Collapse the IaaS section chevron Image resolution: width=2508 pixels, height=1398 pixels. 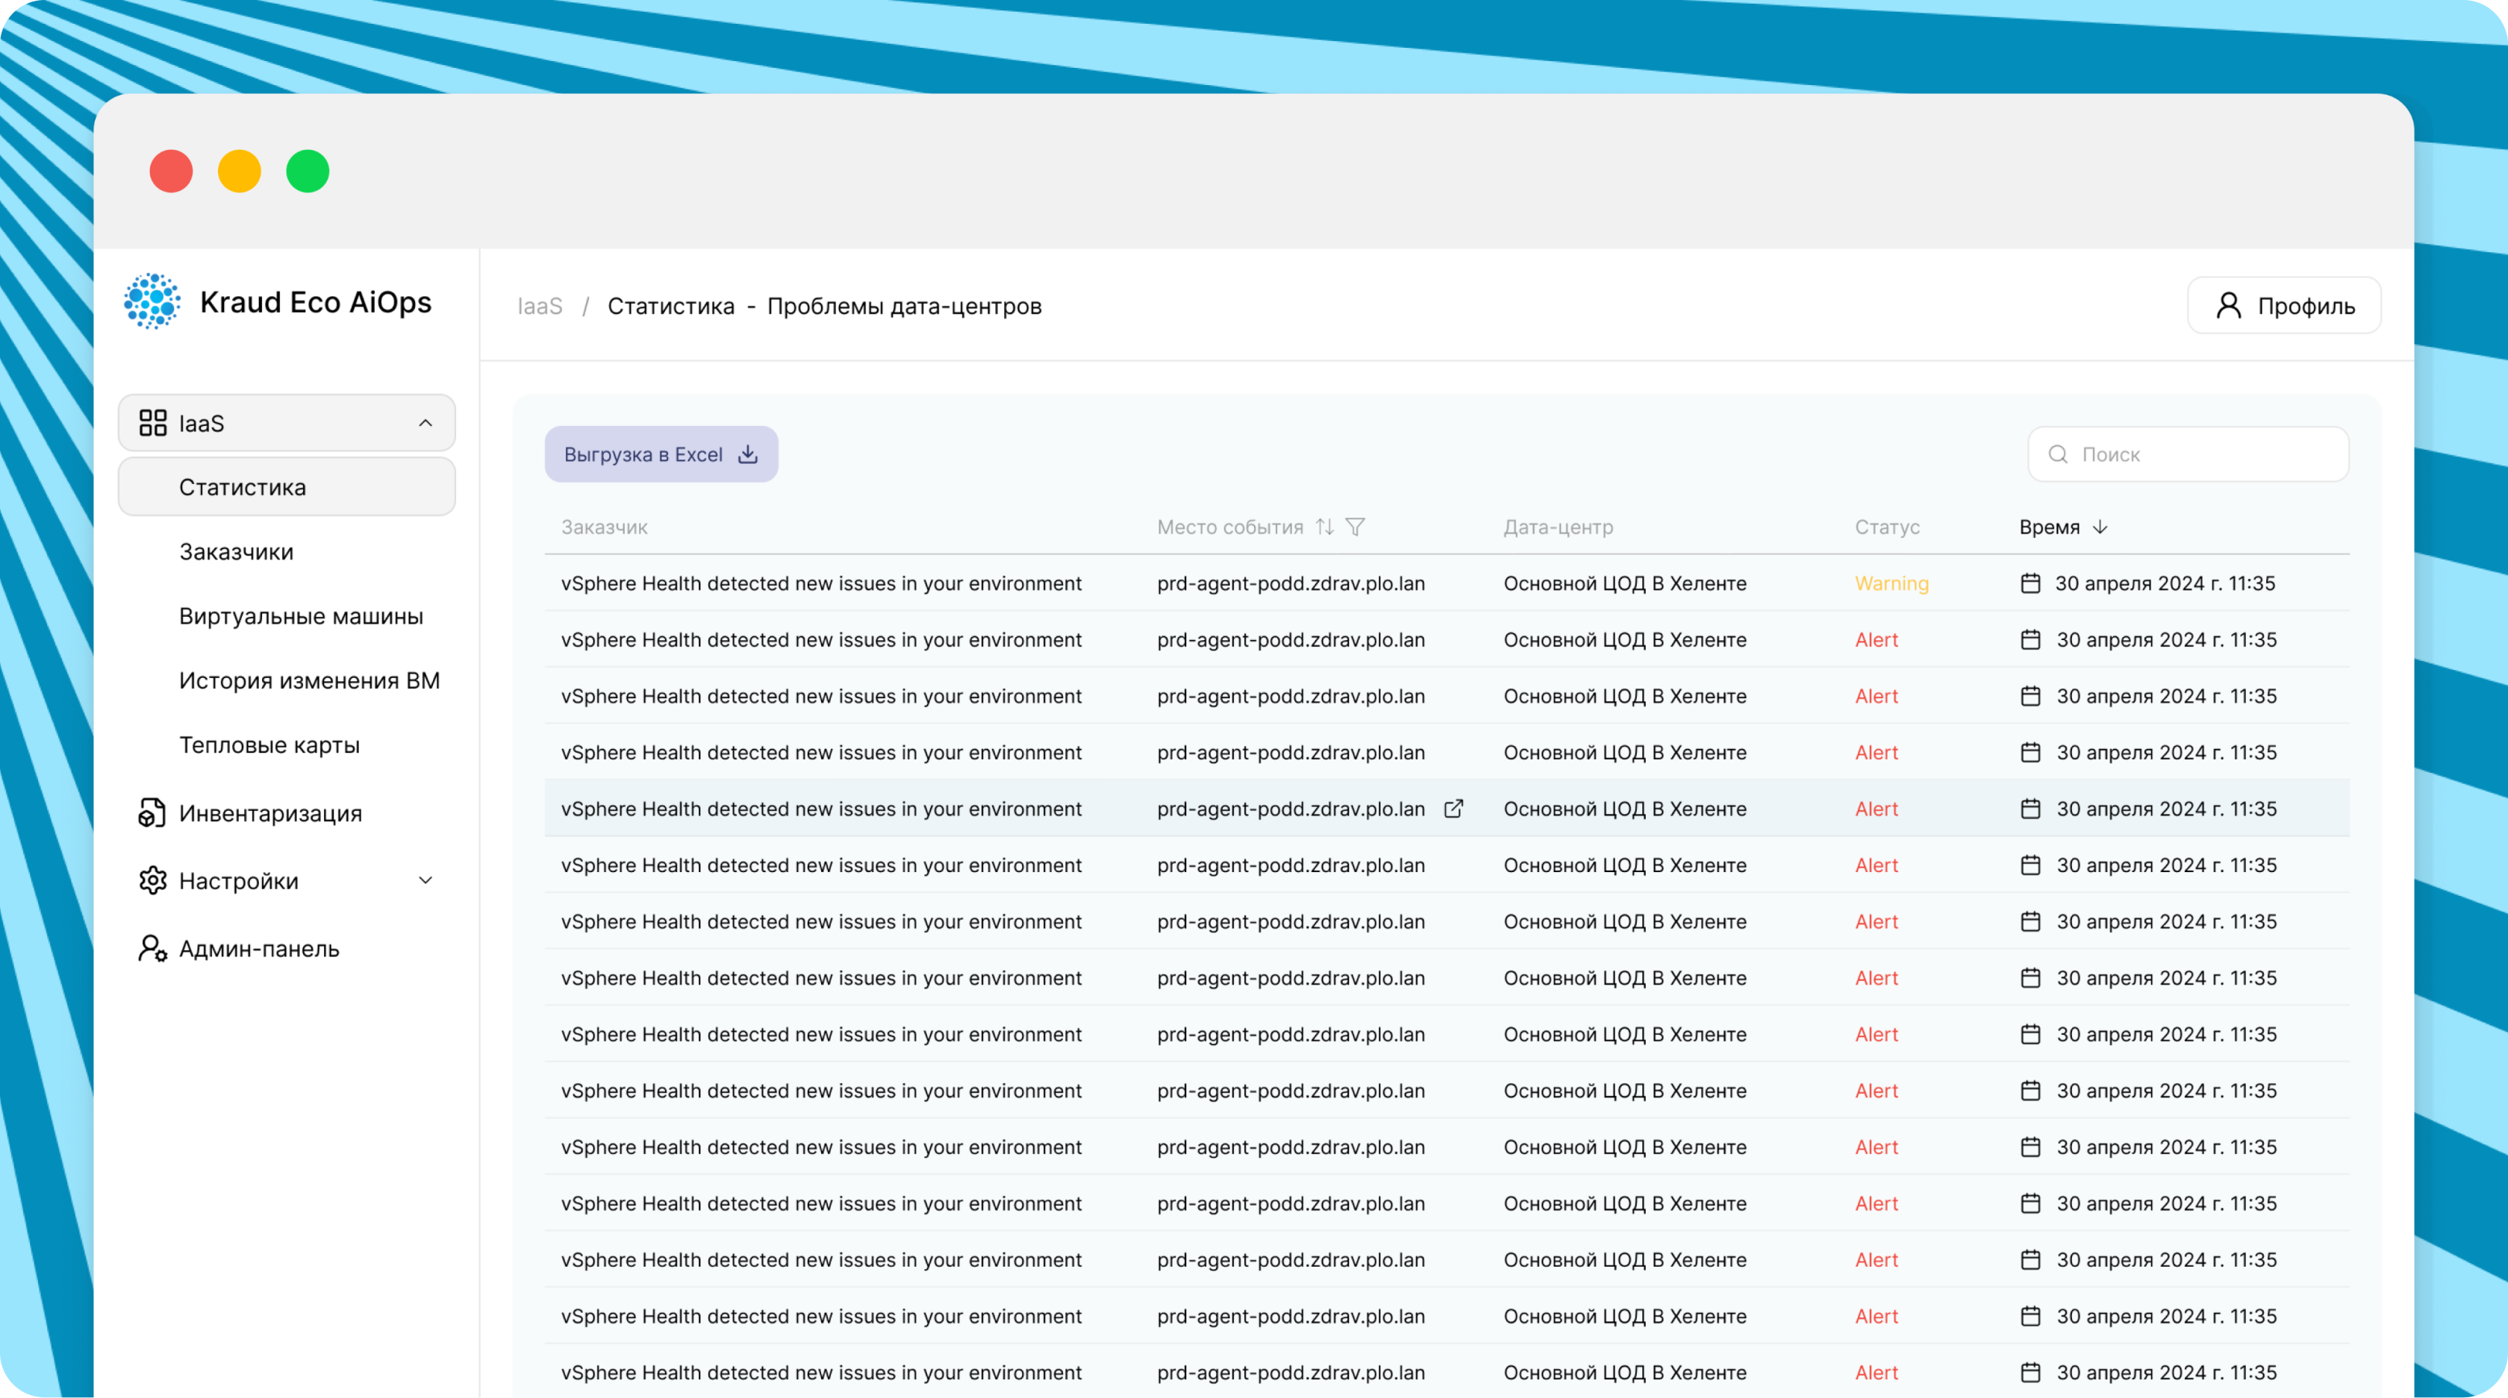point(425,423)
